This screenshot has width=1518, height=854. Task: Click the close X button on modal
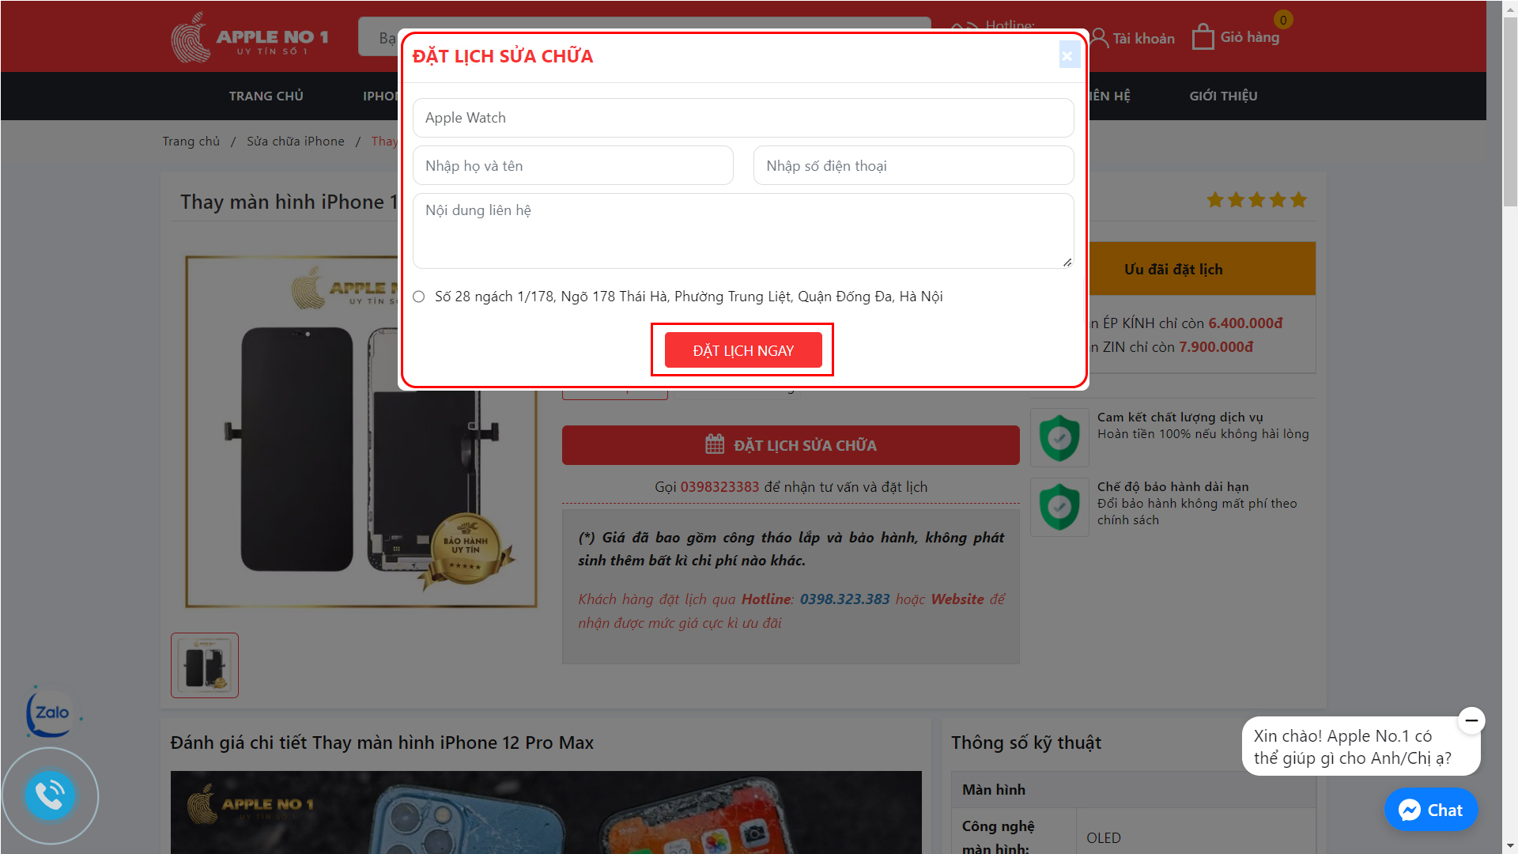click(1067, 55)
